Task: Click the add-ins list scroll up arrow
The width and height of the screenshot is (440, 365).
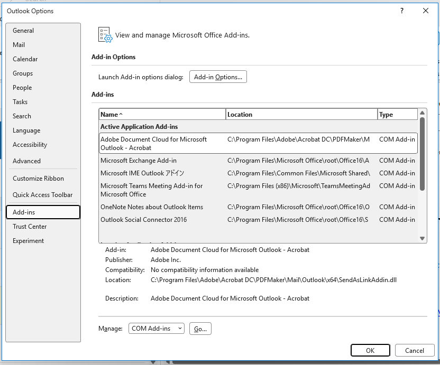Action: coord(422,113)
